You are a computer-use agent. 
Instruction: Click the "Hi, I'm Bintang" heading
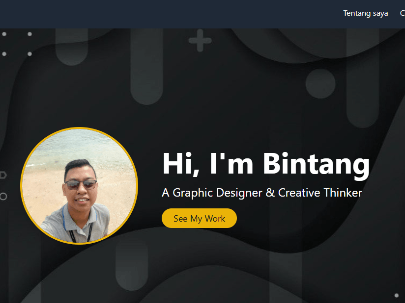pos(265,163)
